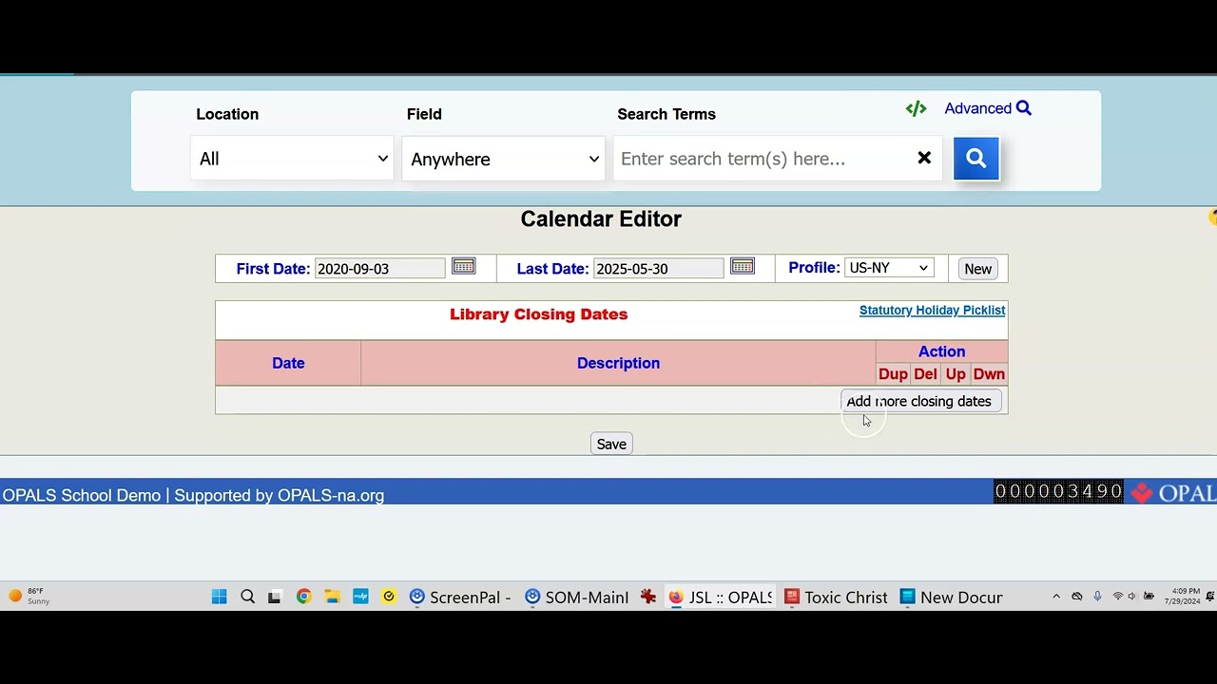
Task: Switch to Toxic Christ taskbar window
Action: [836, 597]
